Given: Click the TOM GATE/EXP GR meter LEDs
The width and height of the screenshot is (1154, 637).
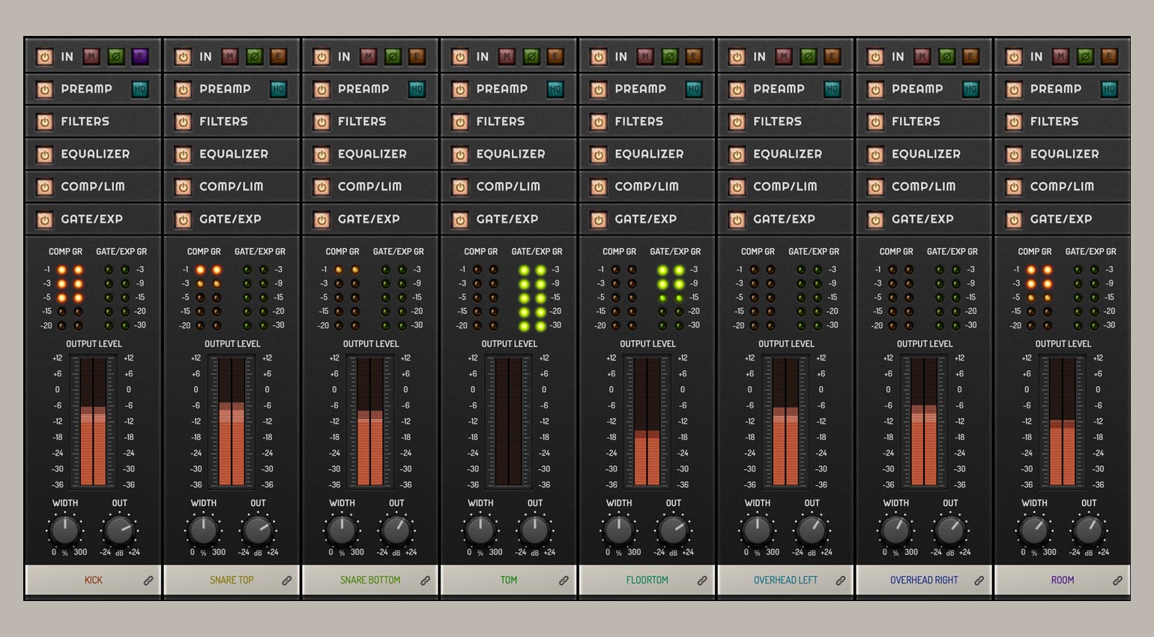Looking at the screenshot, I should coord(532,298).
